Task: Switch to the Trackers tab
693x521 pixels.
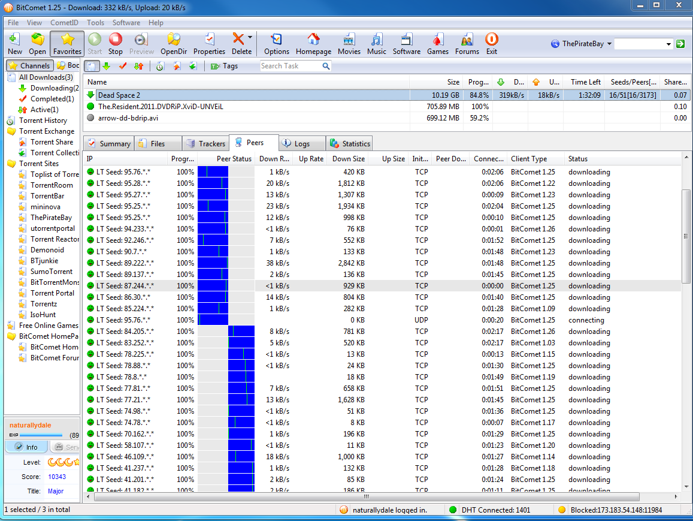Action: click(x=205, y=143)
